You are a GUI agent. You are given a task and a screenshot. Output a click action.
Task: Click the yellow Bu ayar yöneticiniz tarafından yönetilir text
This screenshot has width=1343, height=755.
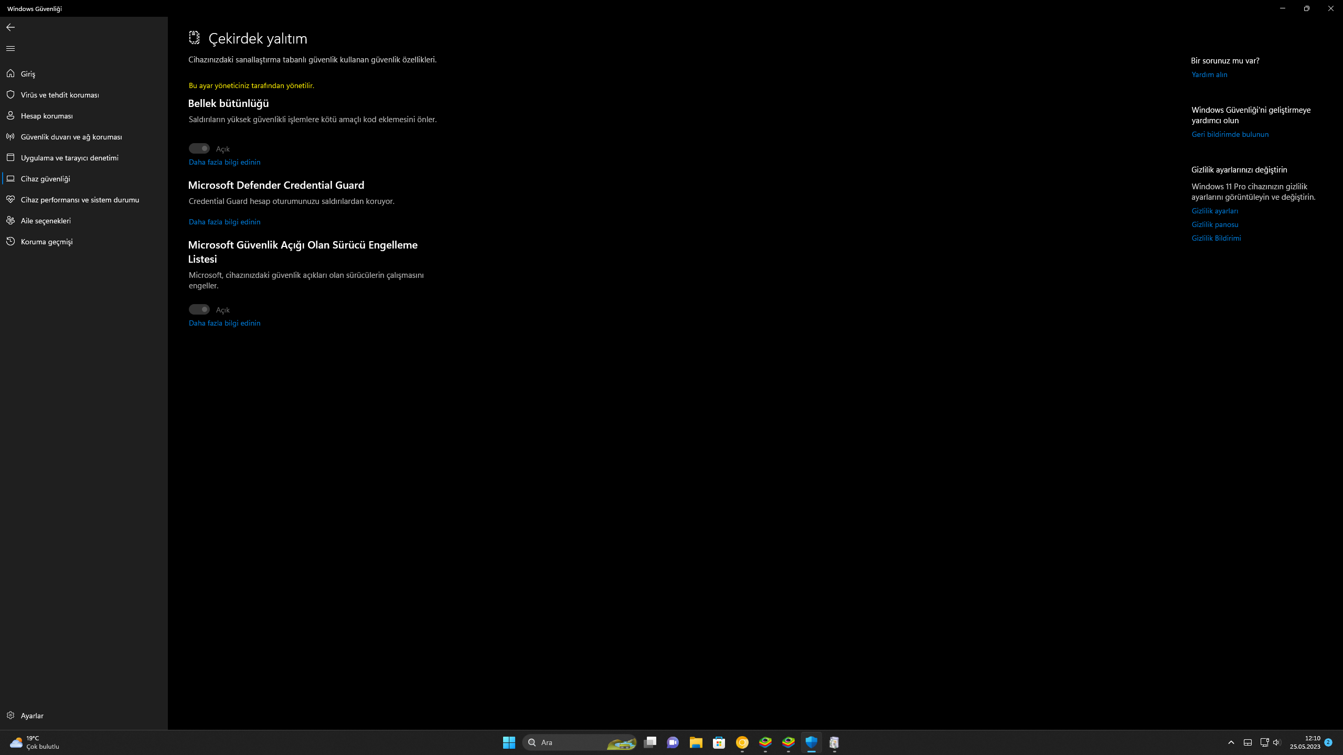click(x=251, y=85)
